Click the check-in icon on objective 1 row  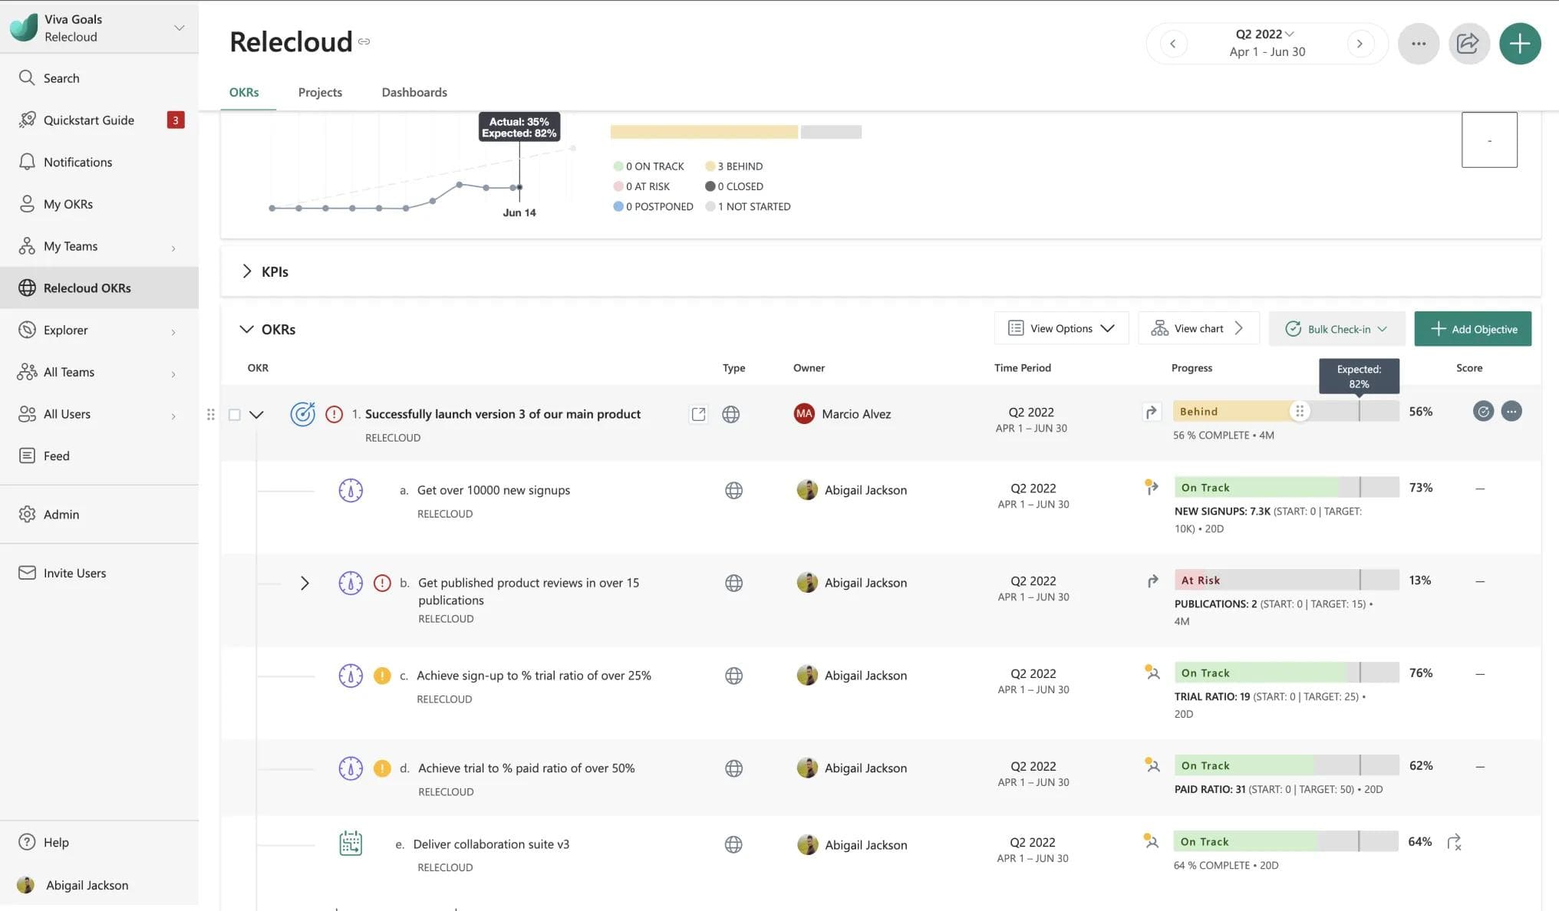click(1483, 412)
